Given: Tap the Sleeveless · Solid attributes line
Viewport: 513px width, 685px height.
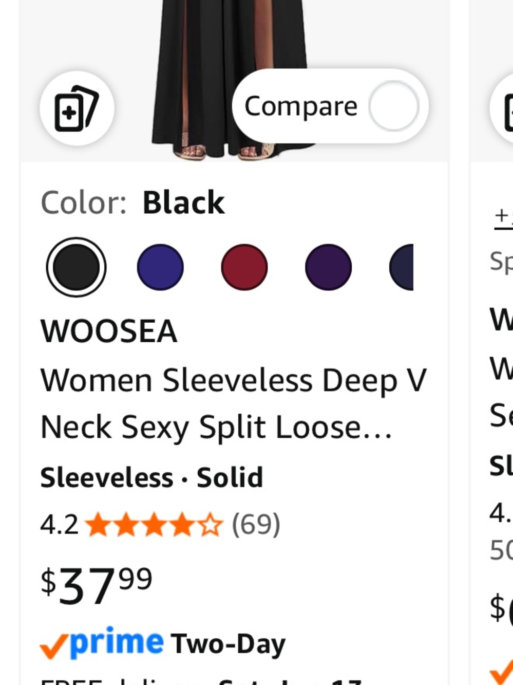Looking at the screenshot, I should [x=151, y=477].
